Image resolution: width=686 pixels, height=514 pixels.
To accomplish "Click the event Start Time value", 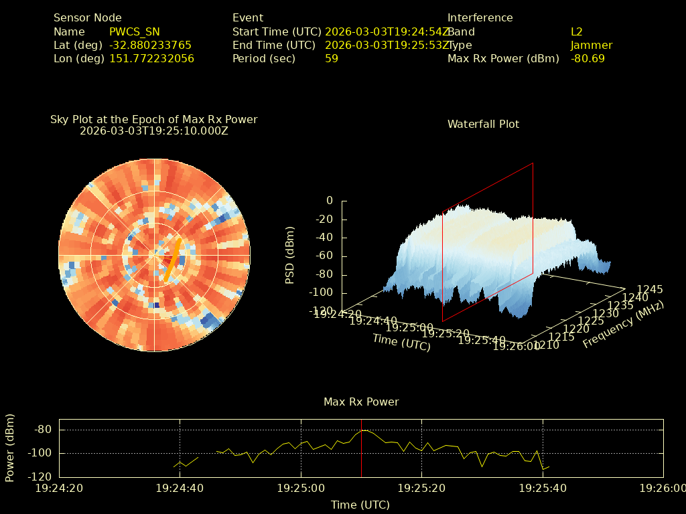I will [x=387, y=31].
